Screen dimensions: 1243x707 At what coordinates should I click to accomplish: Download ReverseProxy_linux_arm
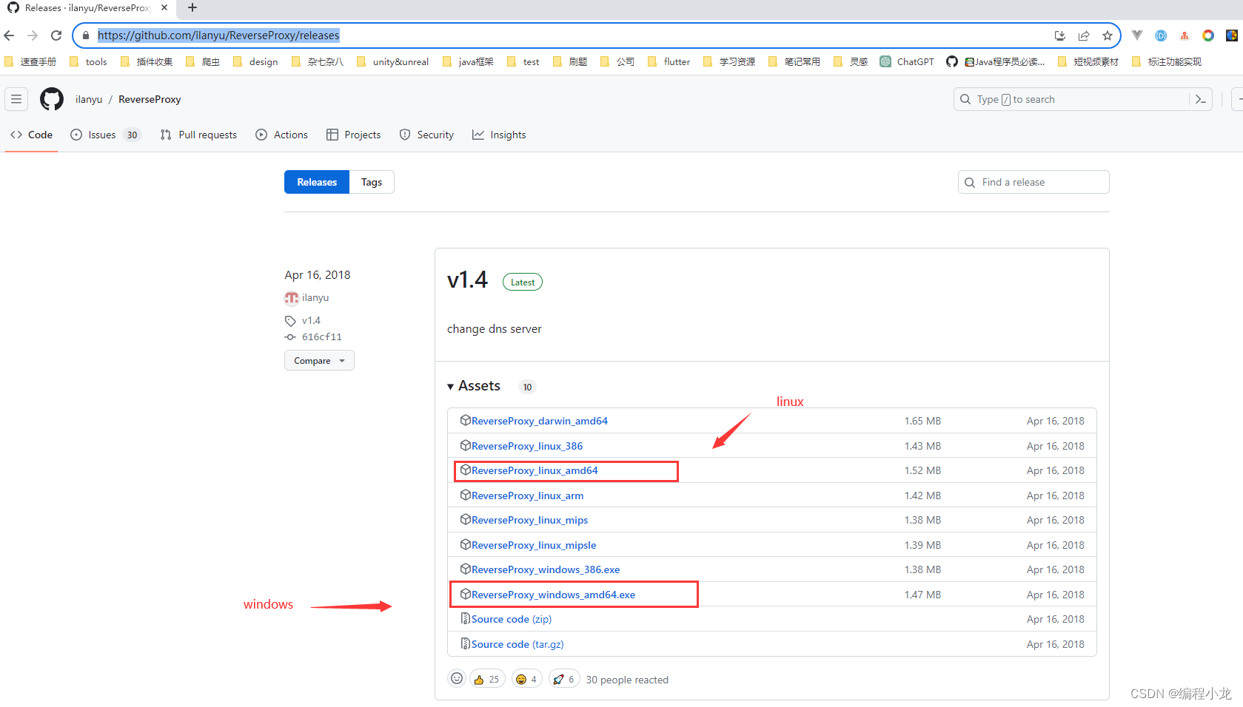coord(527,495)
